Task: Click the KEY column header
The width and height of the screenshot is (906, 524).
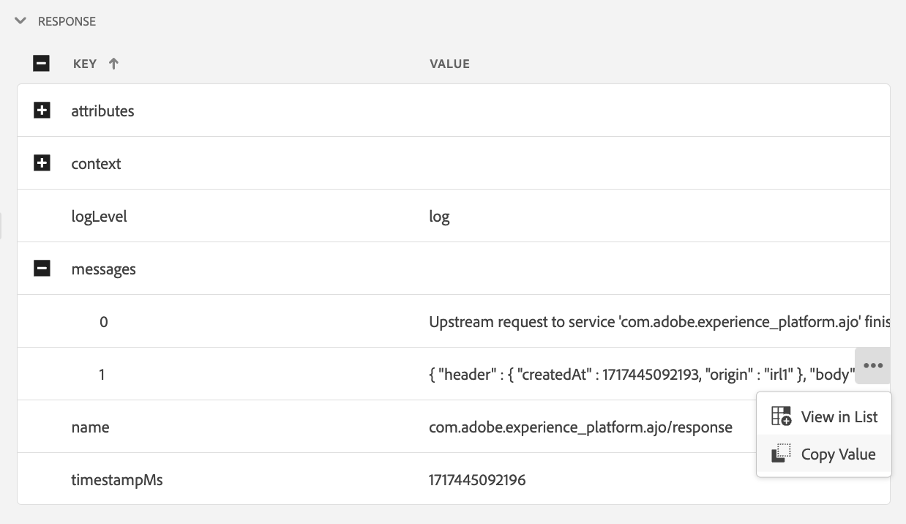Action: tap(85, 64)
